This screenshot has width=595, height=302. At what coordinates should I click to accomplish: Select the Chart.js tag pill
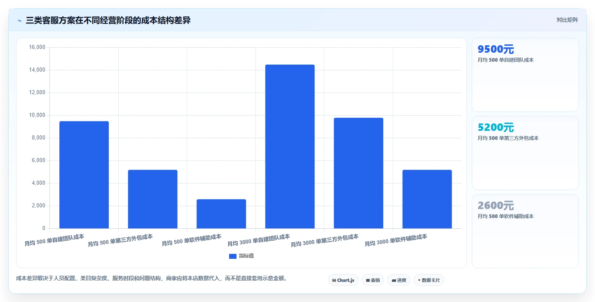343,280
